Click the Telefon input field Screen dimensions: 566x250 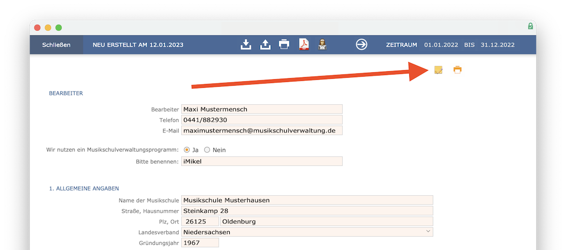[262, 120]
